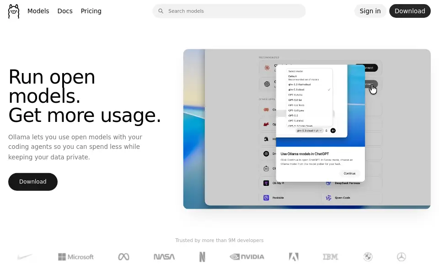
Task: Click the Ollama llama logo
Action: pos(14,11)
